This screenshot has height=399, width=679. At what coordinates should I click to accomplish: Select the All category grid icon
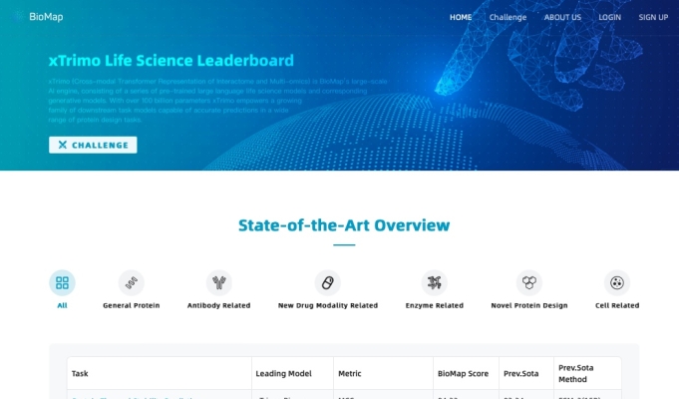click(x=62, y=283)
